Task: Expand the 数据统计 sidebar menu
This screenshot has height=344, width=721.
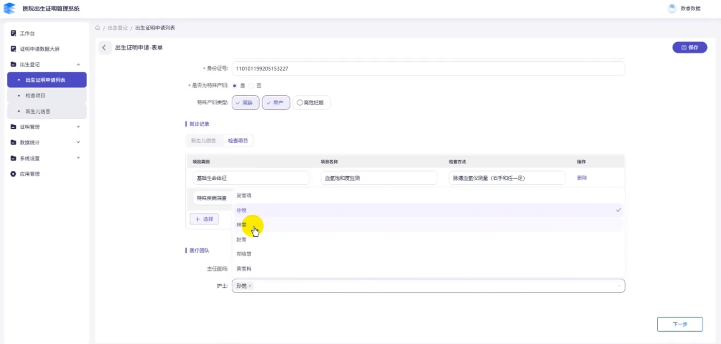Action: (x=78, y=142)
